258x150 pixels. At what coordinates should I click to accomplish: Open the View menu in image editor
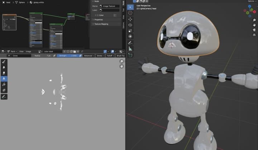[21, 51]
